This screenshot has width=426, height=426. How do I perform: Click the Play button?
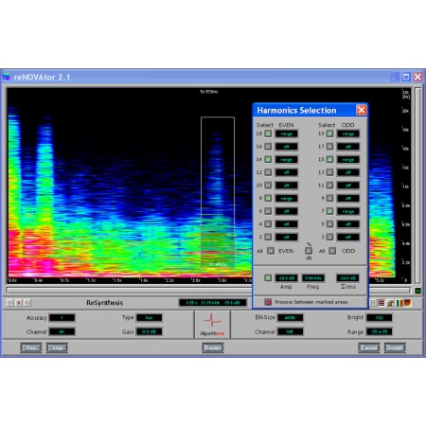pos(31,347)
